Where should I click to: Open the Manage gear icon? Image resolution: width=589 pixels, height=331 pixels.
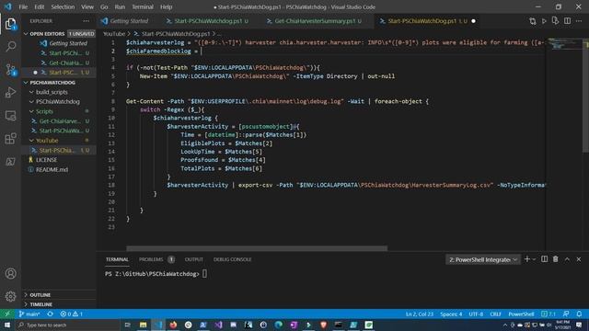10,296
